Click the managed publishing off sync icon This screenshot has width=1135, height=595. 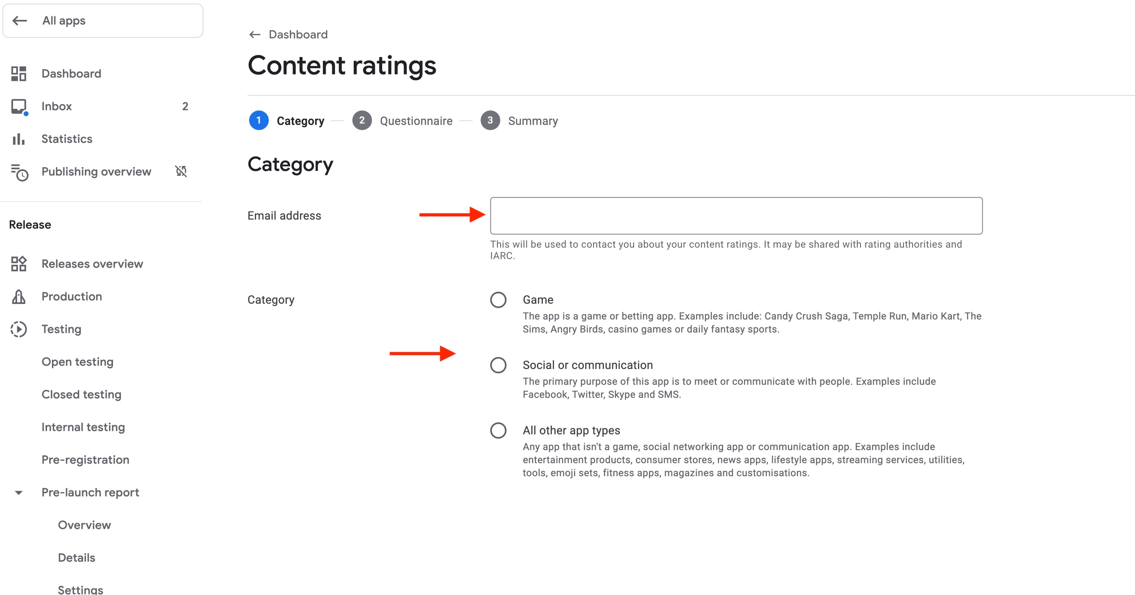coord(181,171)
